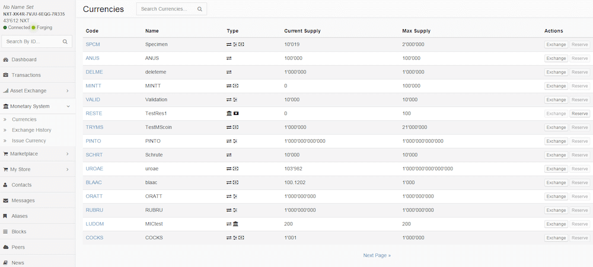Click the money icon in SPCM row
This screenshot has height=267, width=593.
[241, 44]
